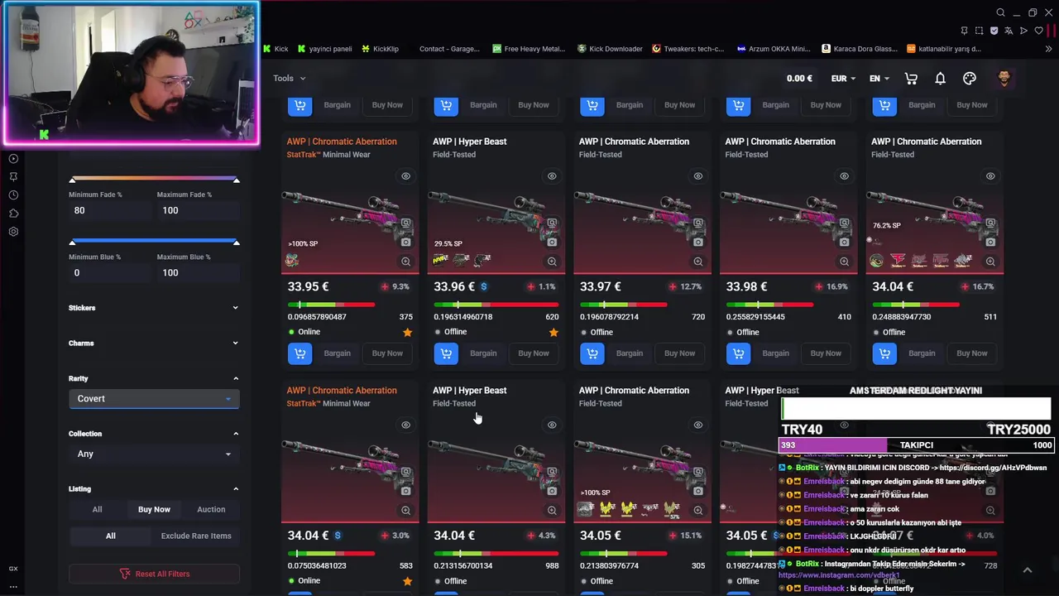Open the notifications bell
The height and width of the screenshot is (596, 1059).
[940, 79]
